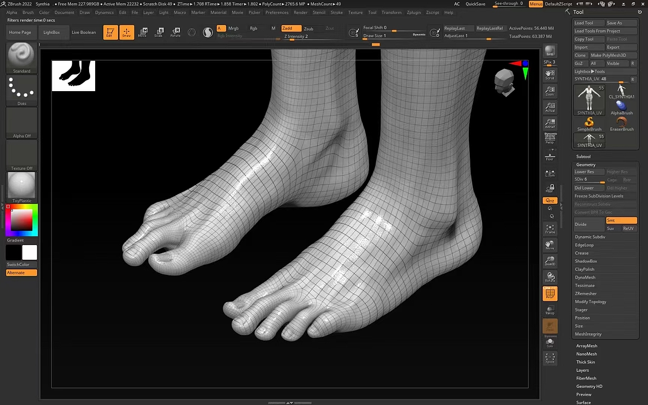Expand the Subtool palette section
The image size is (648, 405).
point(583,156)
